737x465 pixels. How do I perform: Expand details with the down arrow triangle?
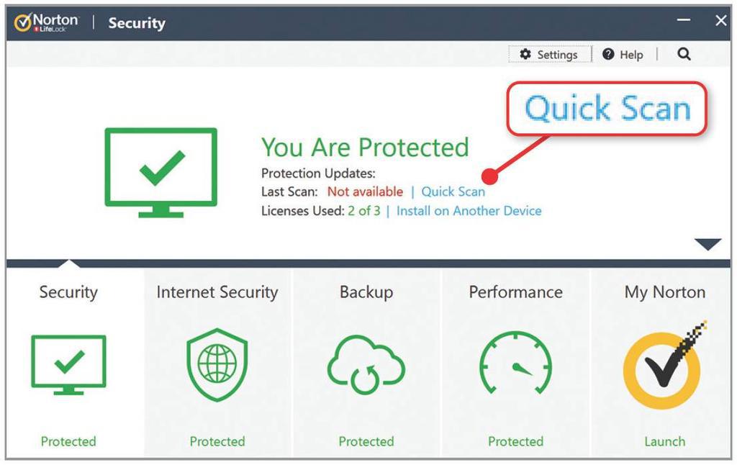point(707,244)
